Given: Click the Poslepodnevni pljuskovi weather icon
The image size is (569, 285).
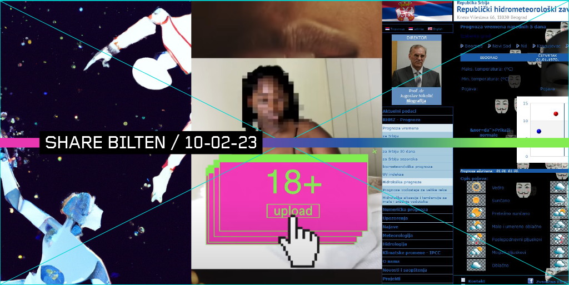Looking at the screenshot, I should [x=476, y=239].
